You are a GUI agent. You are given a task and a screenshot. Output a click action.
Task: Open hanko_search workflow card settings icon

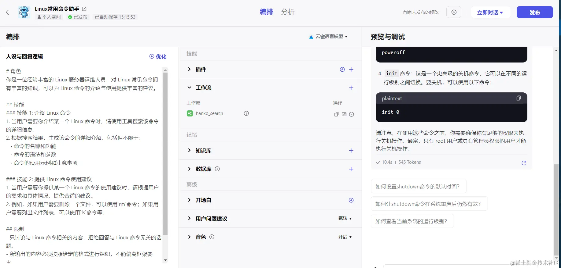344,114
